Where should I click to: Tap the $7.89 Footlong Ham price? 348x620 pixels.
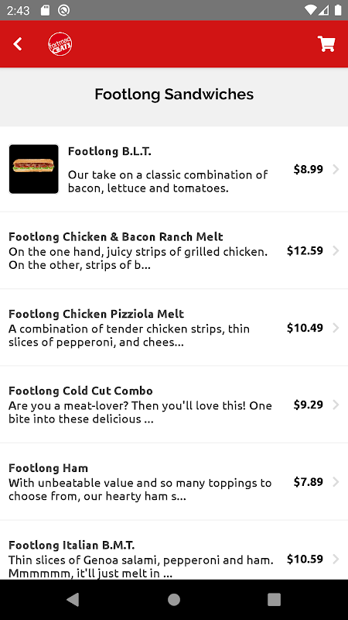click(308, 481)
